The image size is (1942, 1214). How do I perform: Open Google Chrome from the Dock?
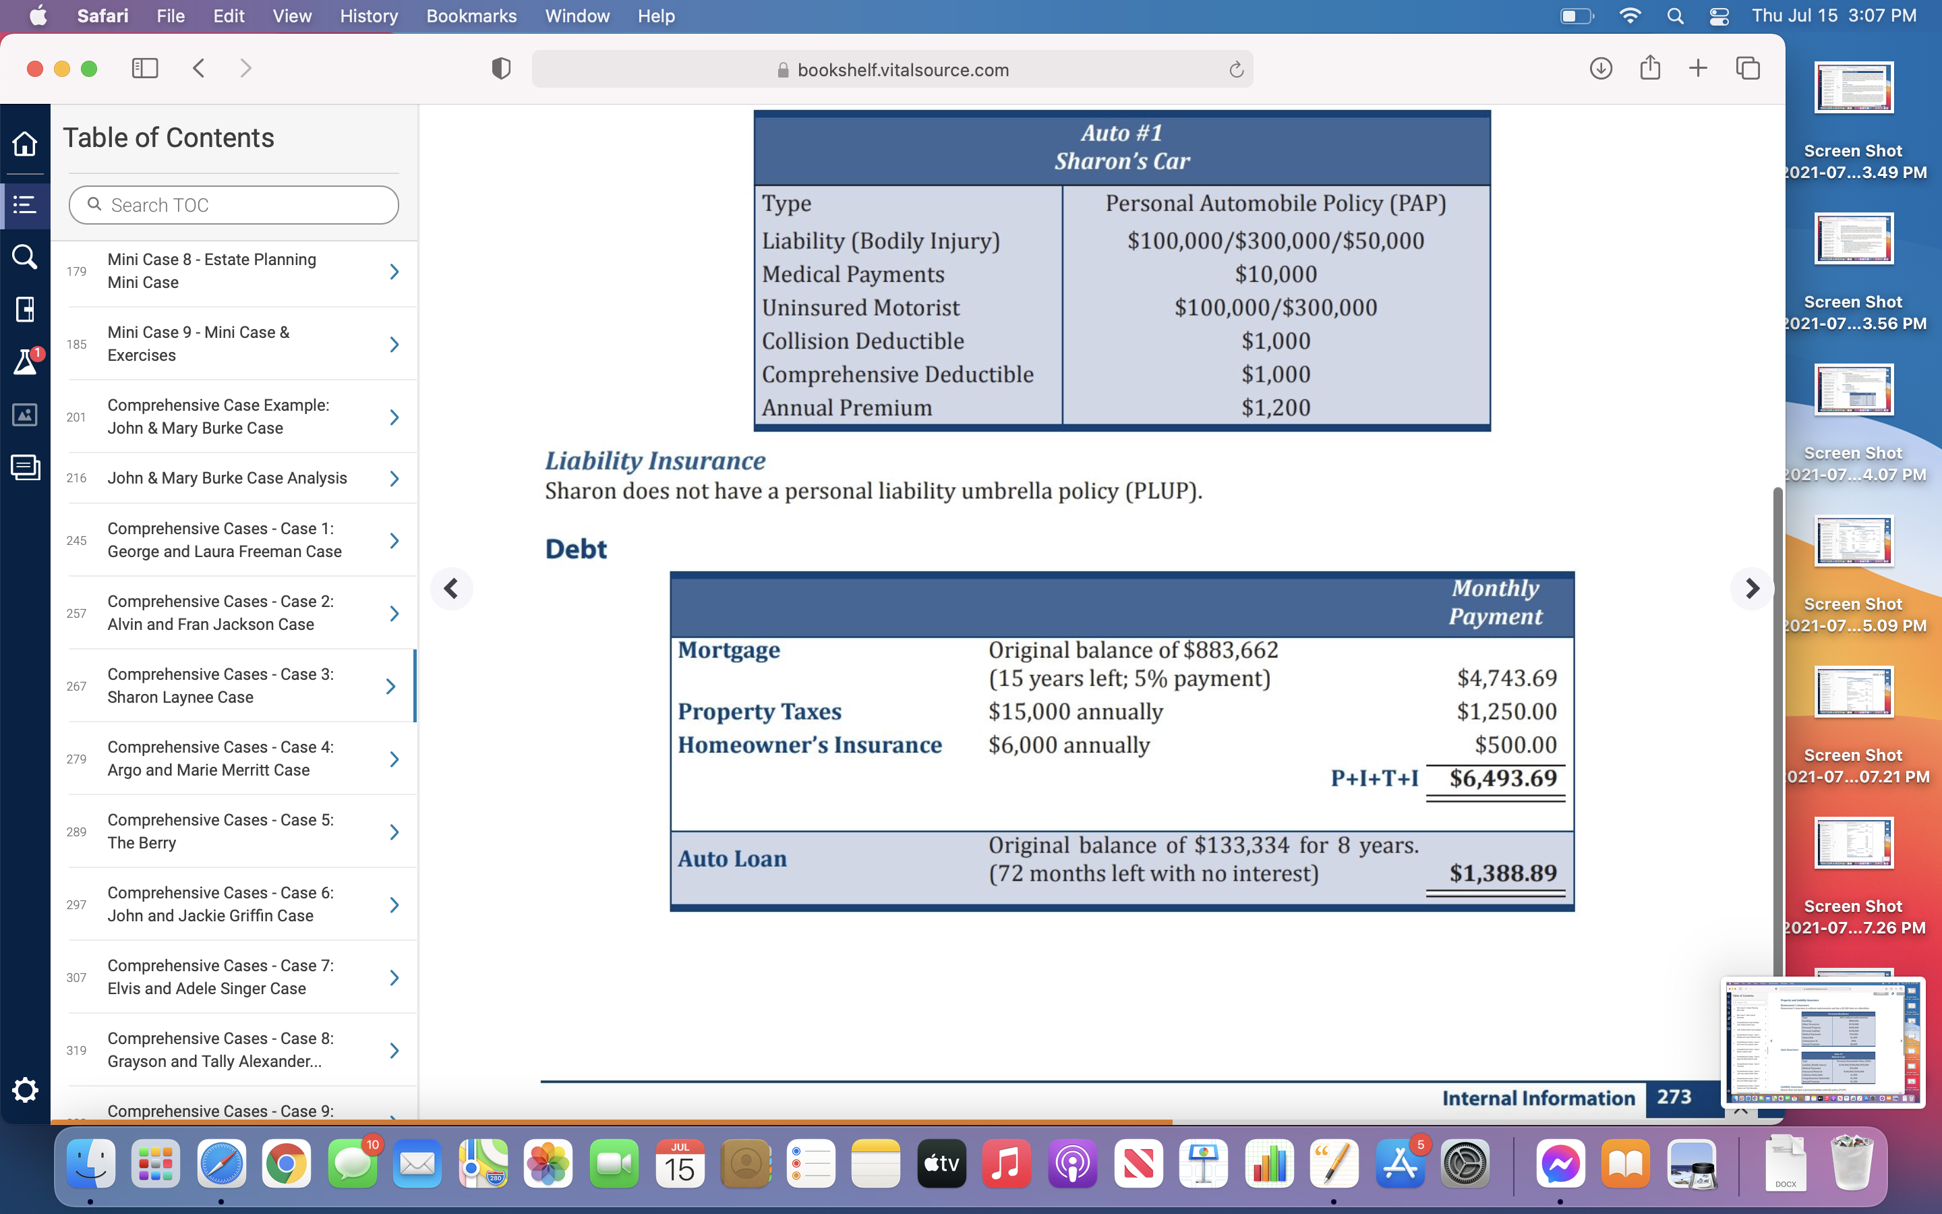pyautogui.click(x=287, y=1163)
